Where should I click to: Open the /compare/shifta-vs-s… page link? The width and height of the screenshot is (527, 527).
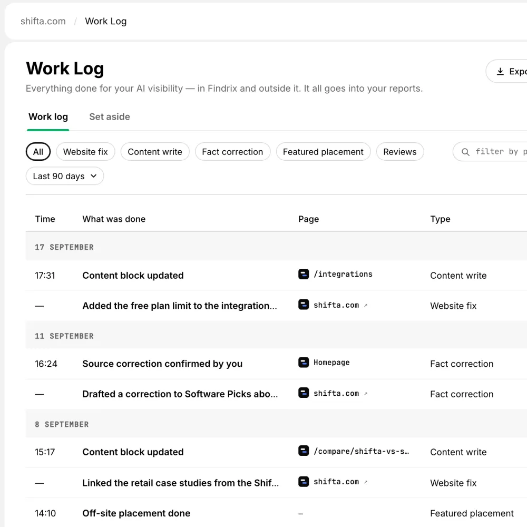click(x=362, y=451)
